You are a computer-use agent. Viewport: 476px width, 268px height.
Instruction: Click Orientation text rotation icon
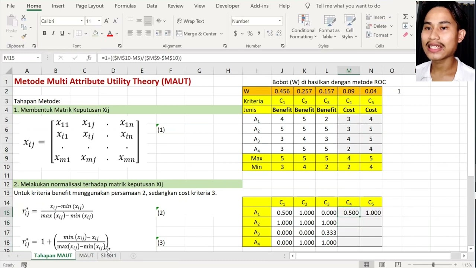tap(159, 21)
